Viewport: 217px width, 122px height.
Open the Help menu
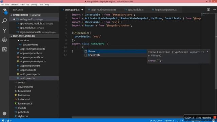pyautogui.click(x=47, y=4)
